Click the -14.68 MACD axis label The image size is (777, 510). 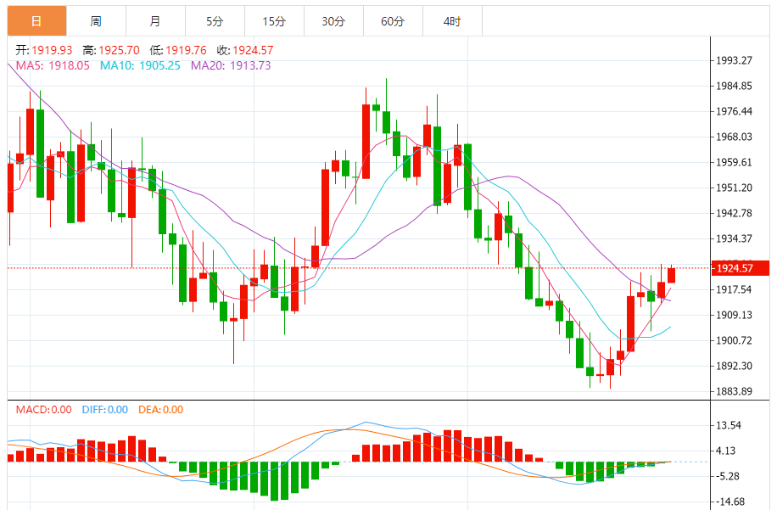tap(730, 502)
